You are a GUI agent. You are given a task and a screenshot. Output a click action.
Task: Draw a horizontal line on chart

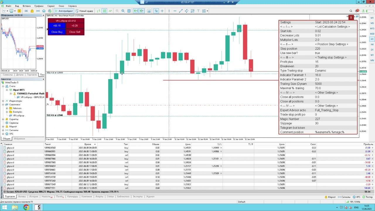pyautogui.click(x=175, y=11)
